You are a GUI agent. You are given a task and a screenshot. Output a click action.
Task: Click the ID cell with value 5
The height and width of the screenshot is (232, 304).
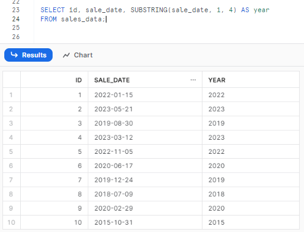(54, 151)
